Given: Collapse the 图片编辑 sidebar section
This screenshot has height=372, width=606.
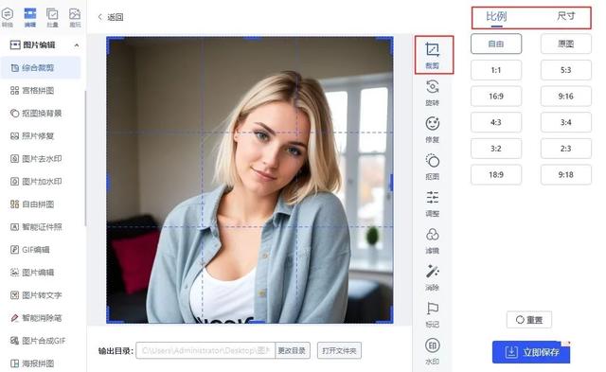Looking at the screenshot, I should pos(77,45).
